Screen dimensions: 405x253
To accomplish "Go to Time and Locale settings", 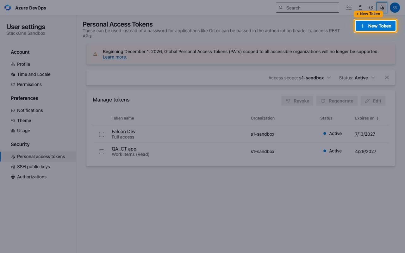I will [38, 74].
